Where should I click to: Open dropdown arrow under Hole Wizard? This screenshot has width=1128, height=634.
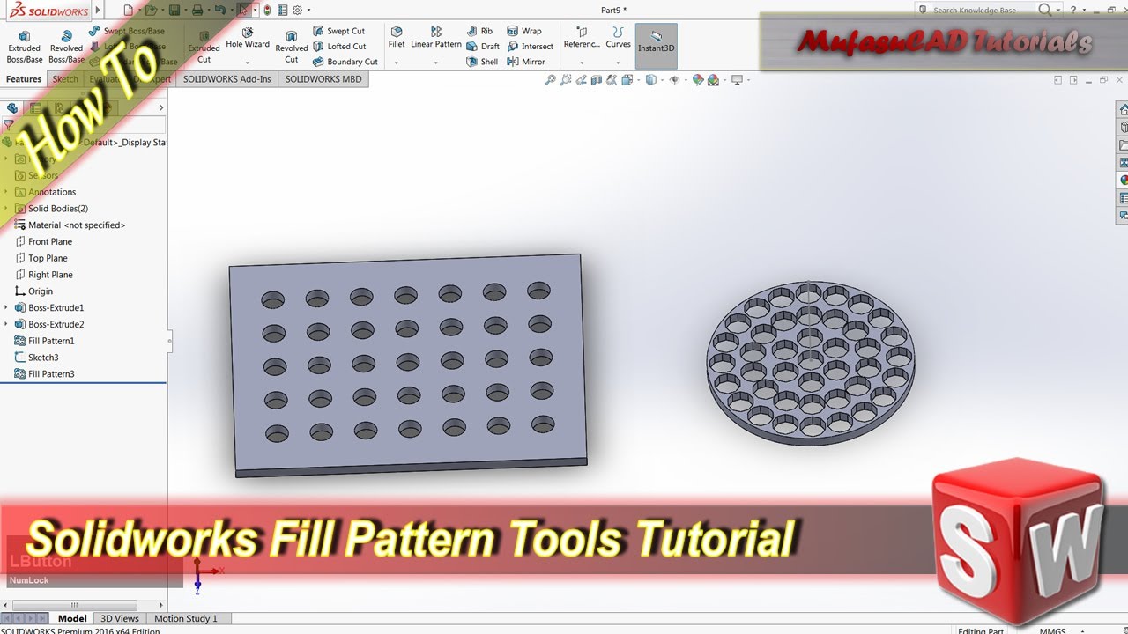(x=248, y=63)
